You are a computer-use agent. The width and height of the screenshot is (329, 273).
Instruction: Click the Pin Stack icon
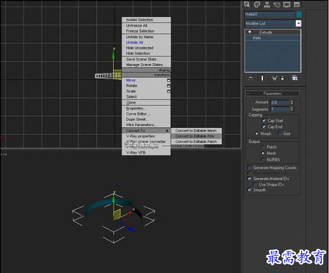coord(251,78)
